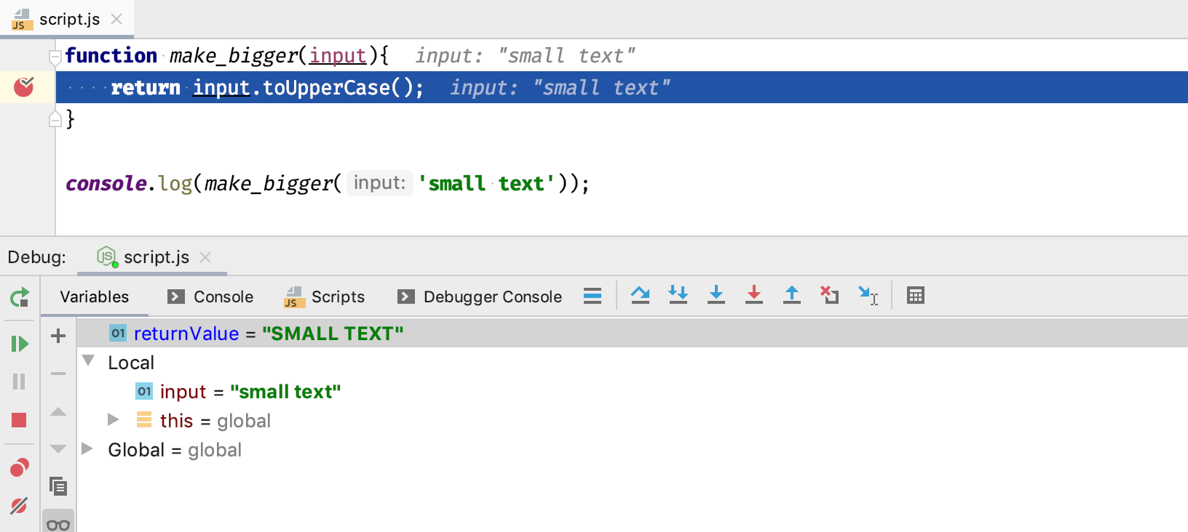
Task: Rerun script.js with the green rerun icon
Action: 20,297
